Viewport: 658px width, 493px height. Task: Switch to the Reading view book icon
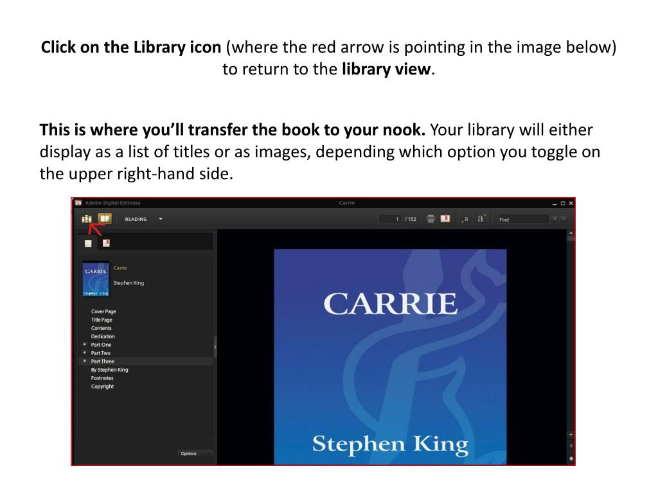coord(105,218)
